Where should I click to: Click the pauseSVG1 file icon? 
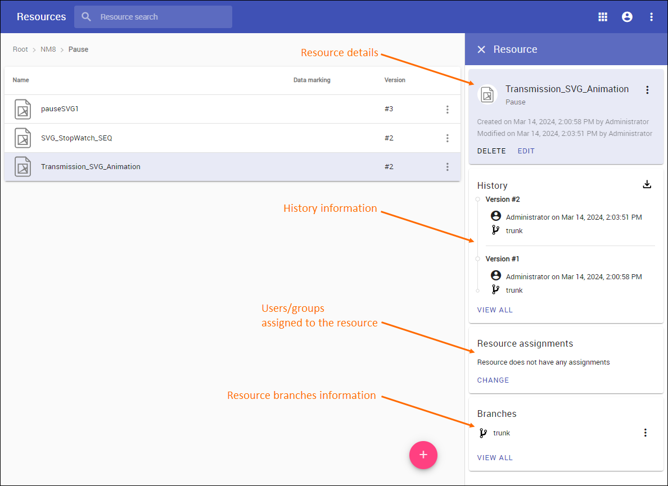23,110
